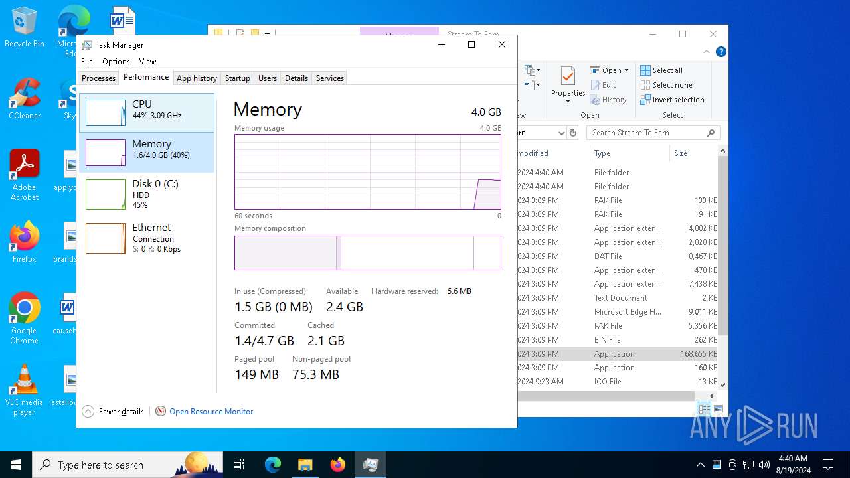Open File Explorer from taskbar
The height and width of the screenshot is (478, 850).
point(305,465)
